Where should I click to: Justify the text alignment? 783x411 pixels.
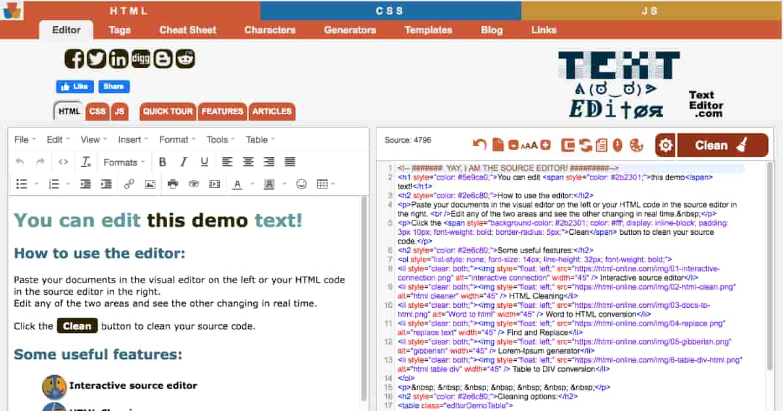tap(290, 162)
